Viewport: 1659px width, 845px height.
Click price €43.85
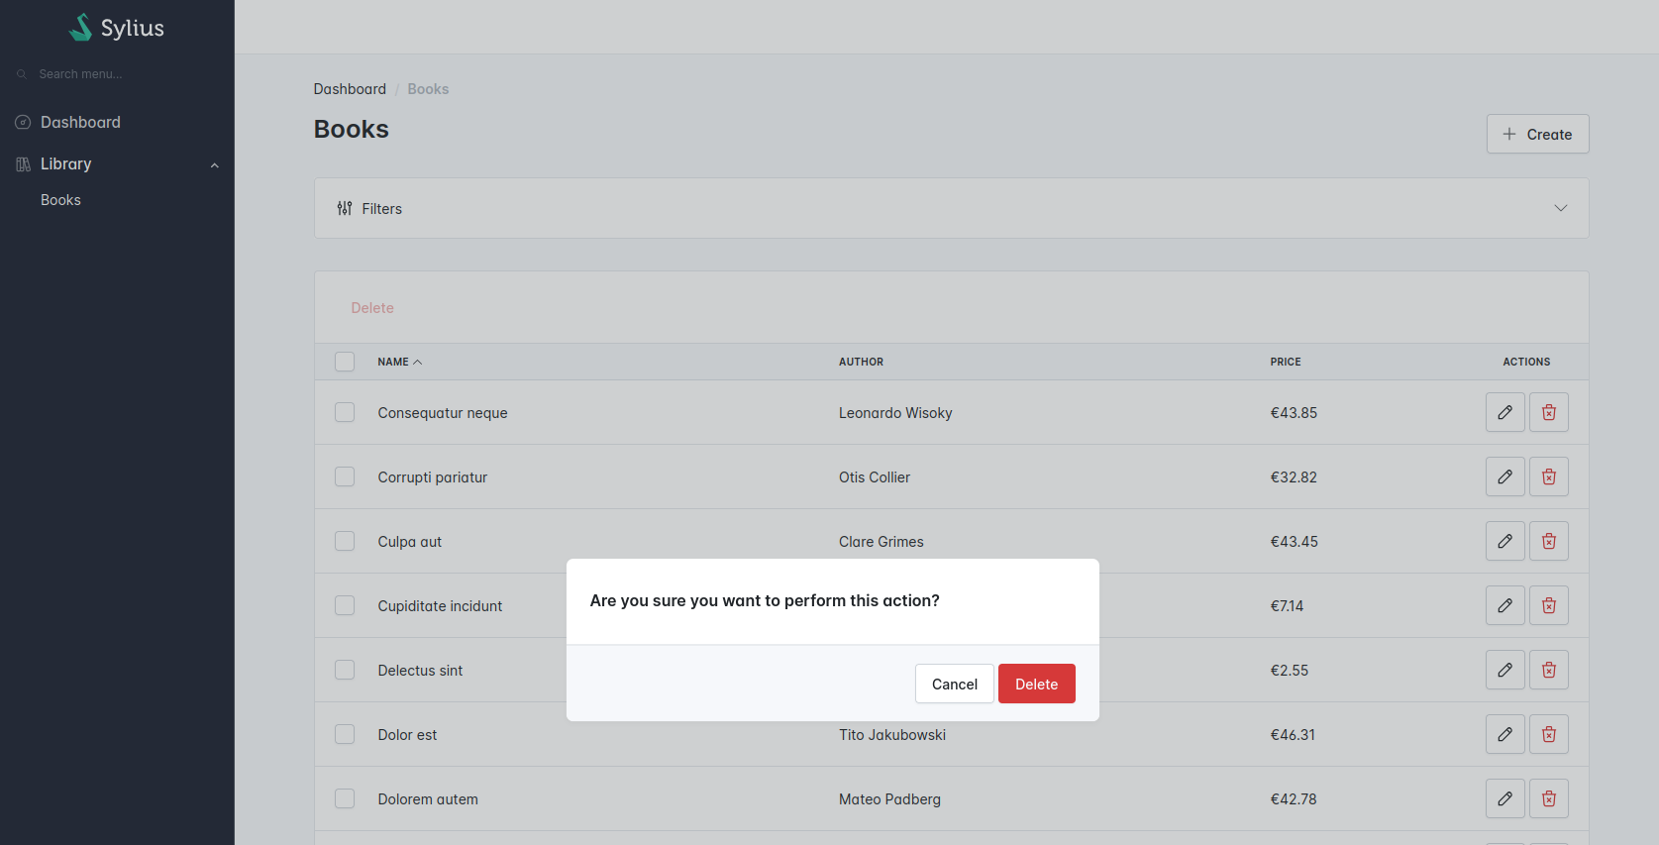[1294, 413]
